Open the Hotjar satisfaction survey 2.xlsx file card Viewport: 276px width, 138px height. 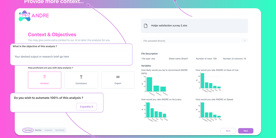click(195, 26)
